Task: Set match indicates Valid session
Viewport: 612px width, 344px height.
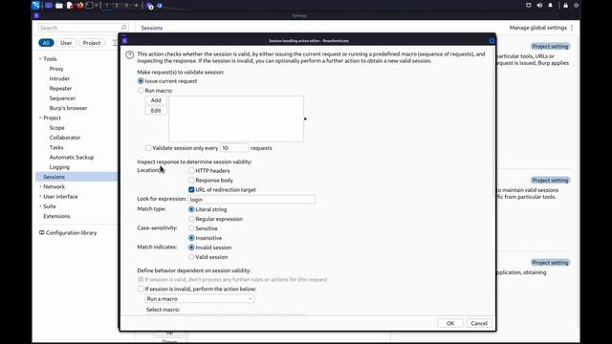Action: pos(191,257)
